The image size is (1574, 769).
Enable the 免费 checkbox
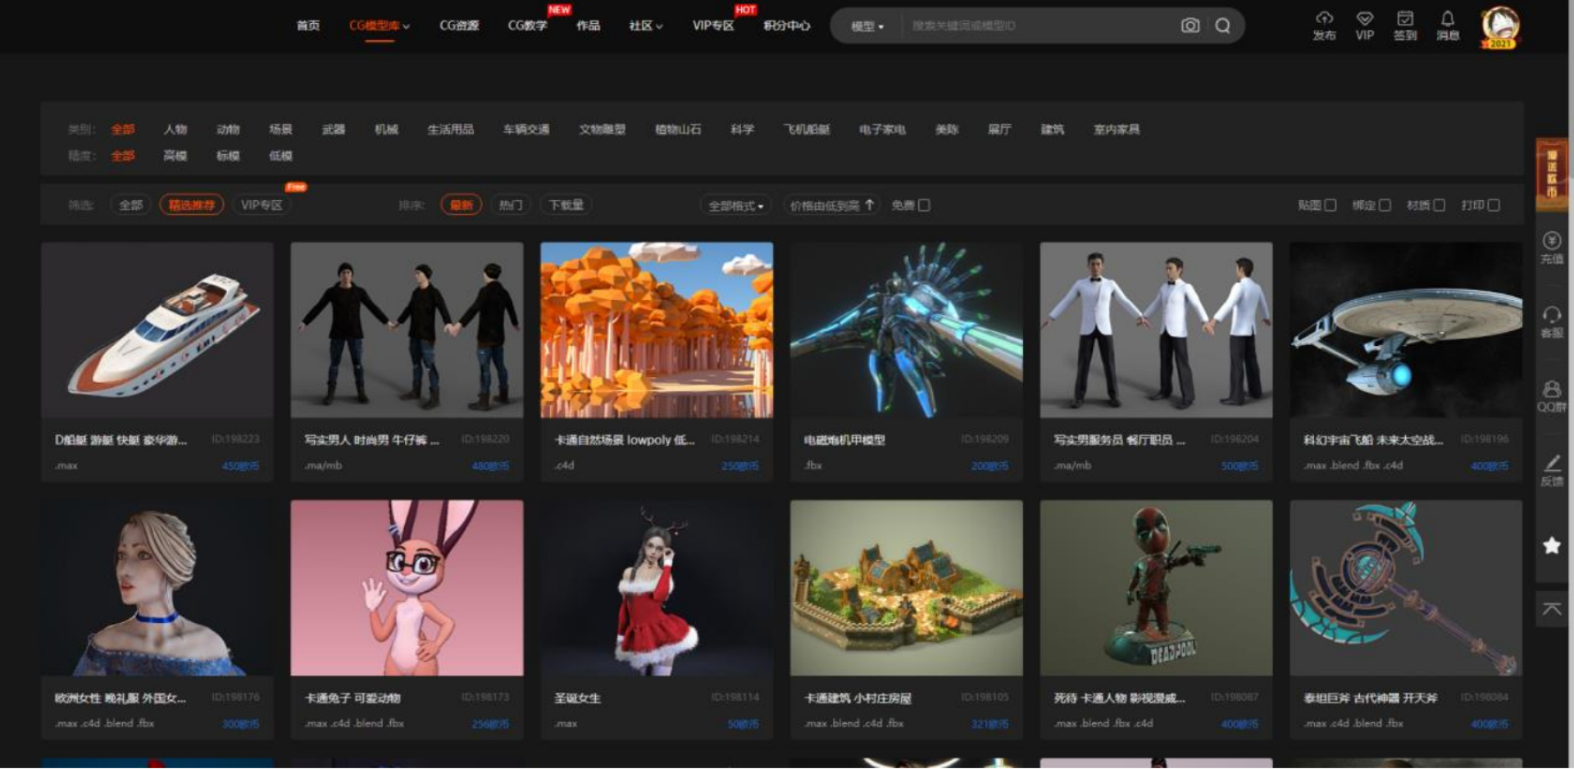pos(924,205)
